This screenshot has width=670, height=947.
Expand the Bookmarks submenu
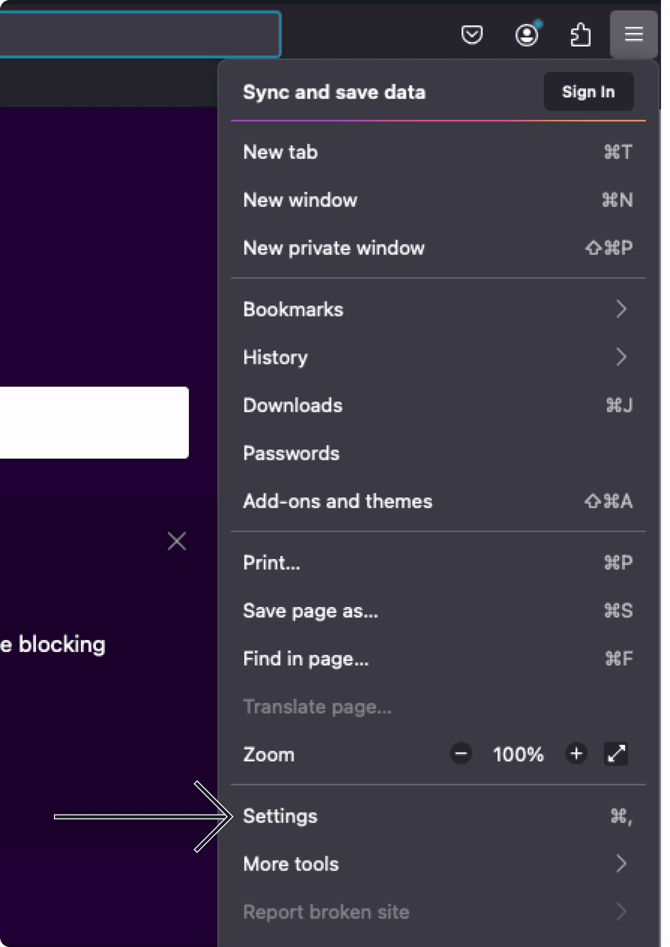pyautogui.click(x=437, y=309)
